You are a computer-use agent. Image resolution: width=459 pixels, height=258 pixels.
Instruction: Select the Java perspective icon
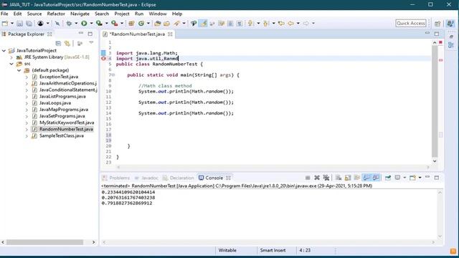pos(450,24)
